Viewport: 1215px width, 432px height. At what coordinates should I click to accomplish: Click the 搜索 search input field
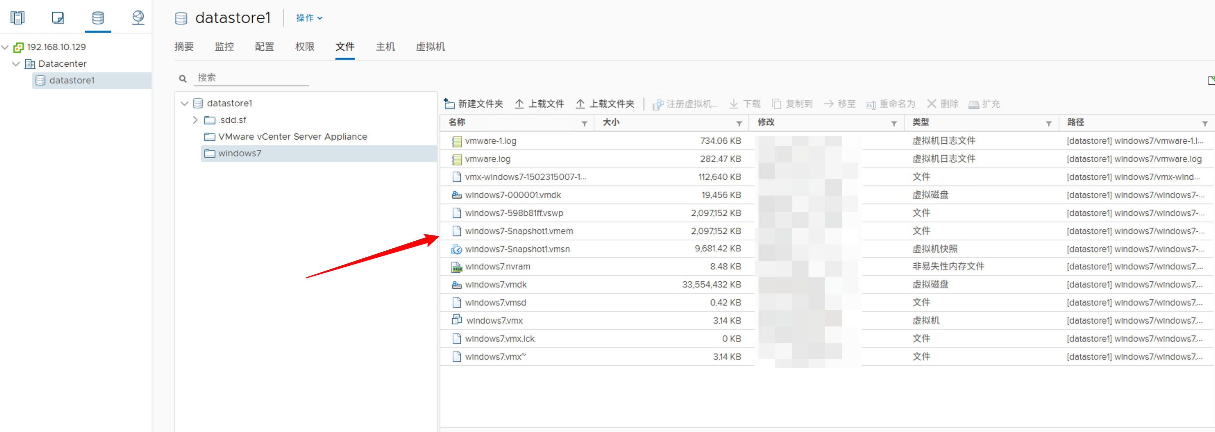click(x=251, y=78)
